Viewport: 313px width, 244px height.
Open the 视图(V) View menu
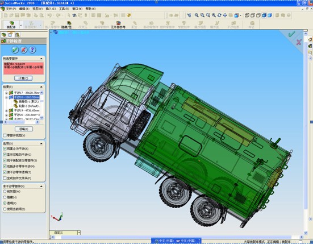click(x=37, y=9)
